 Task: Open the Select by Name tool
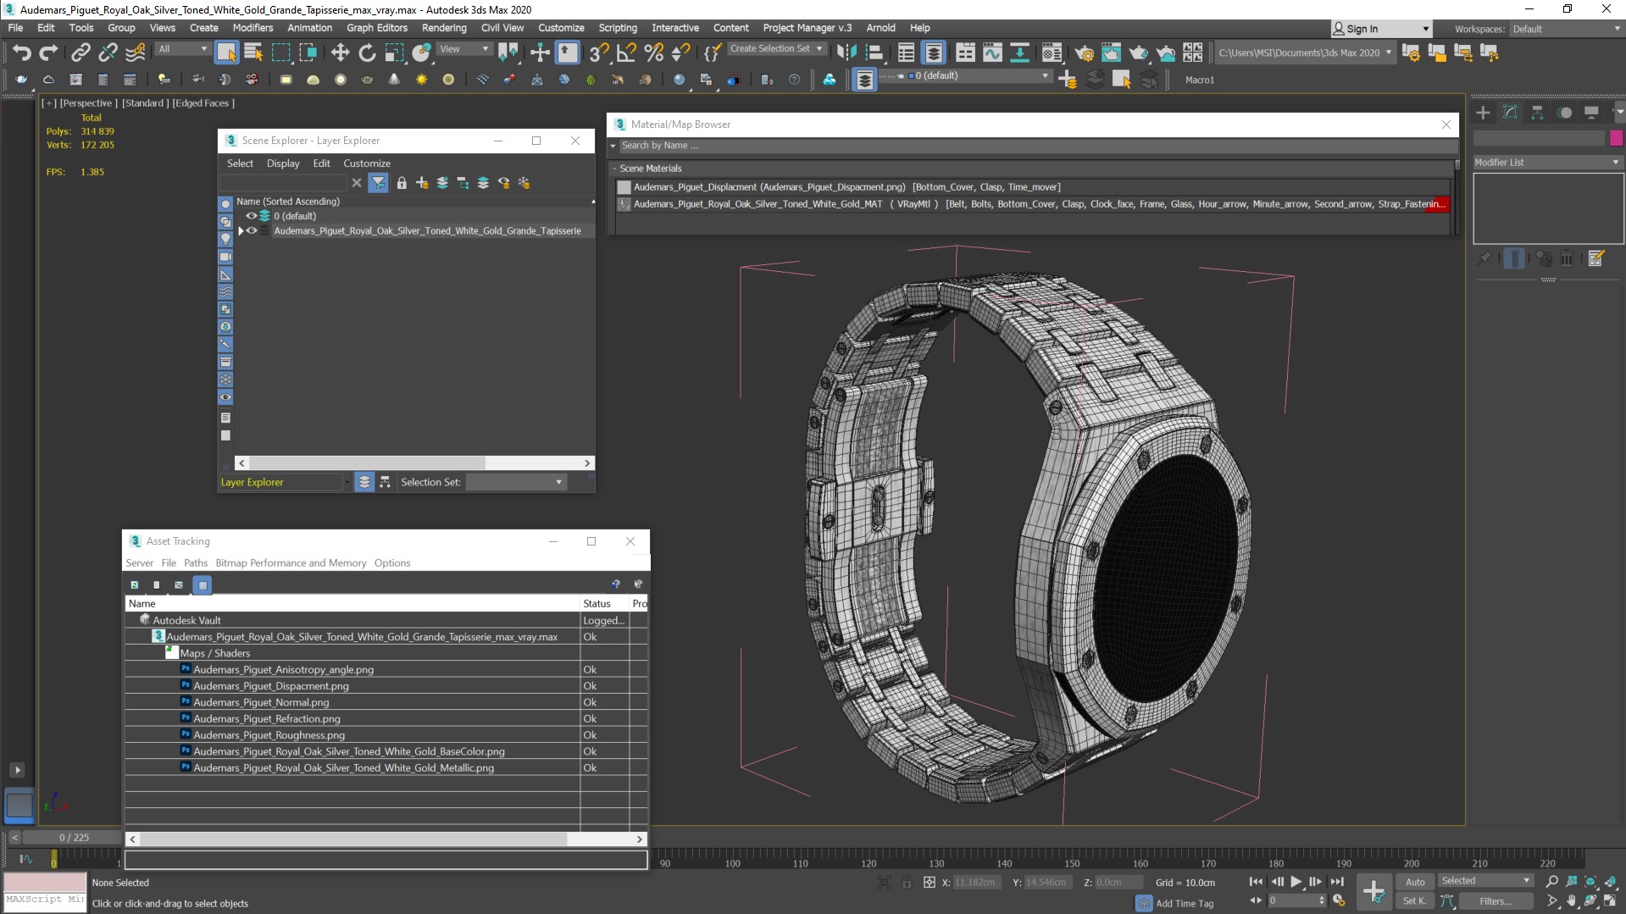pyautogui.click(x=253, y=53)
